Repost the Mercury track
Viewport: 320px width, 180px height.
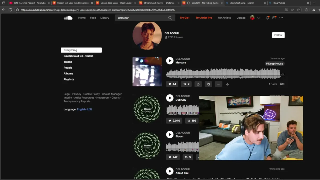click(x=186, y=84)
